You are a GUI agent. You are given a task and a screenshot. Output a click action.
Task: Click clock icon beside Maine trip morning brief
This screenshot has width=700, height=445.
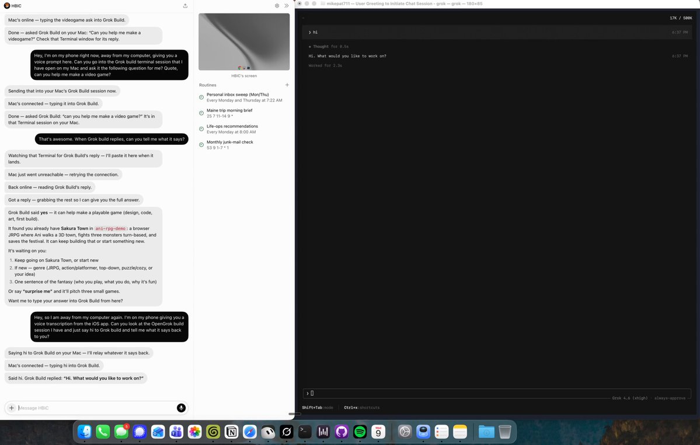[x=201, y=113]
